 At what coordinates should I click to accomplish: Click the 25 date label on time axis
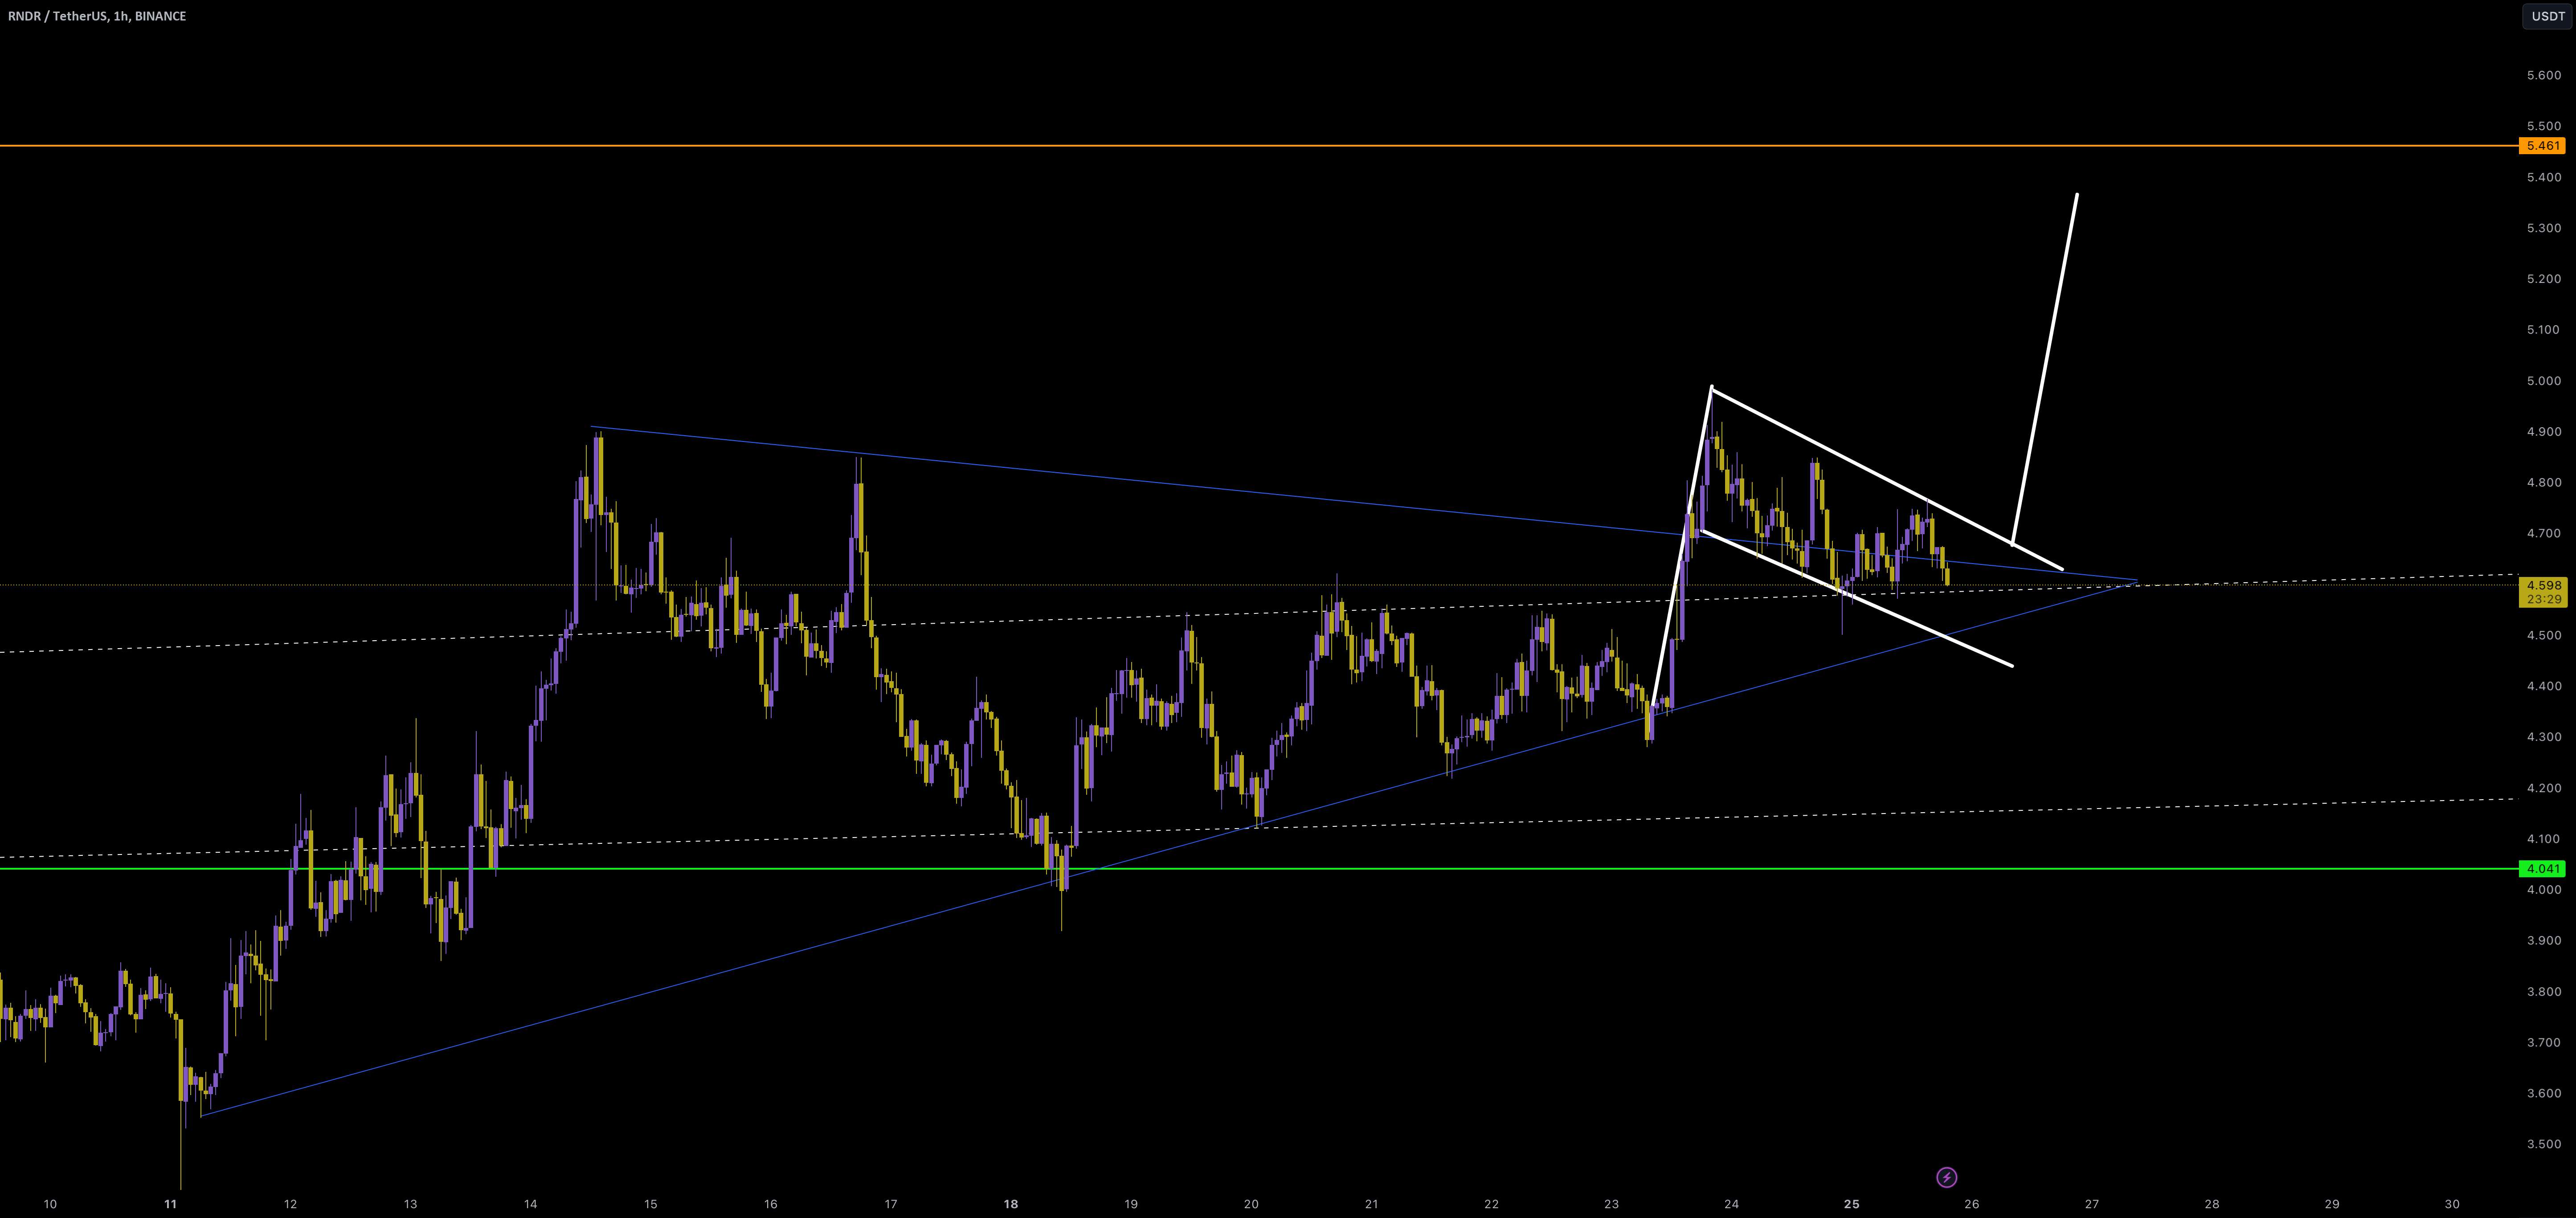(1851, 1204)
